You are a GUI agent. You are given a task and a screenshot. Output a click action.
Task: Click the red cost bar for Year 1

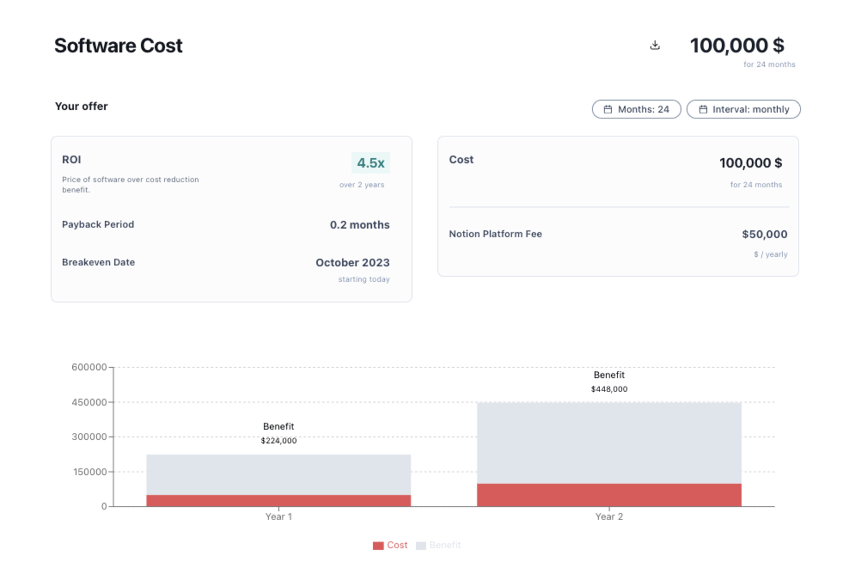pyautogui.click(x=278, y=500)
